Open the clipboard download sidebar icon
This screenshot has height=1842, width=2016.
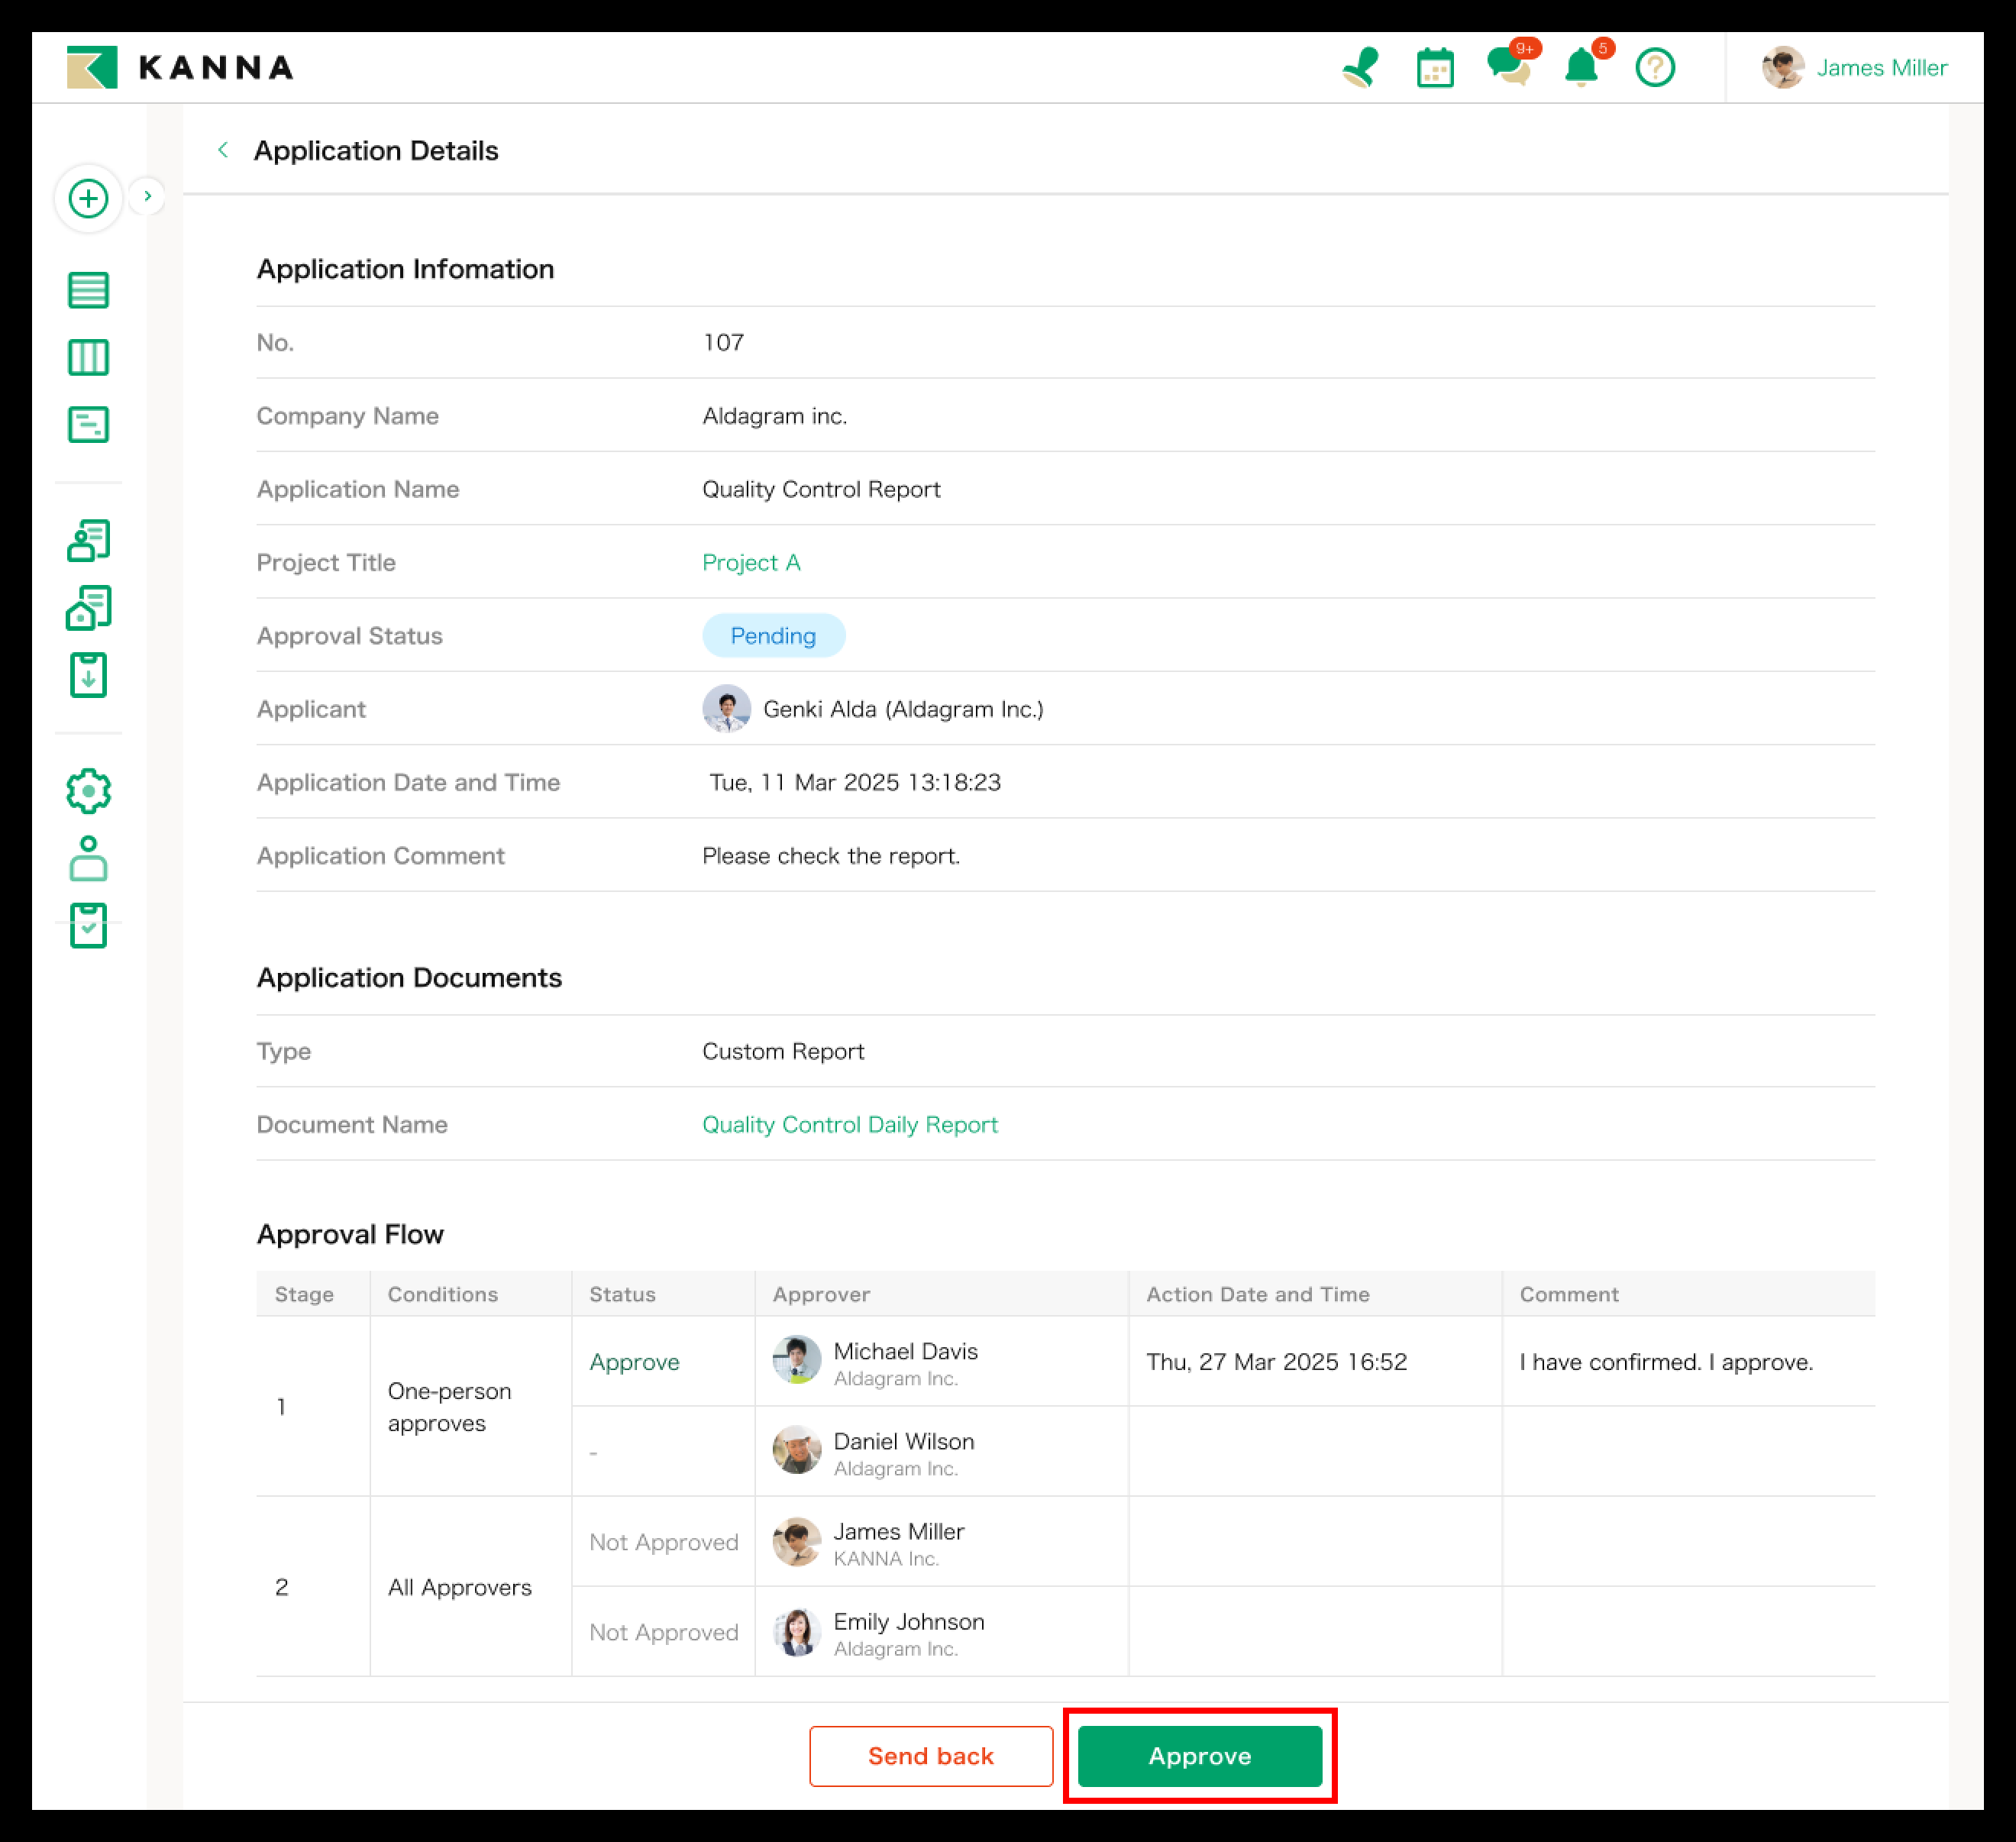[x=88, y=675]
